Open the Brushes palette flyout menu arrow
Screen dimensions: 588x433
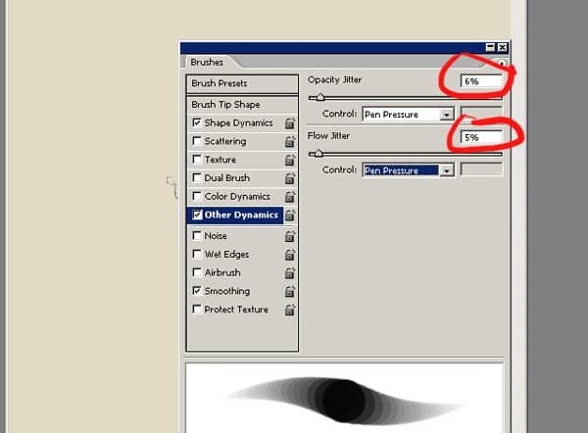click(x=502, y=63)
